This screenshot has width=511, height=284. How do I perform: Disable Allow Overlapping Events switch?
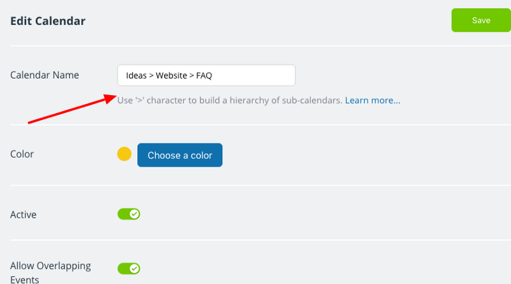pyautogui.click(x=129, y=269)
